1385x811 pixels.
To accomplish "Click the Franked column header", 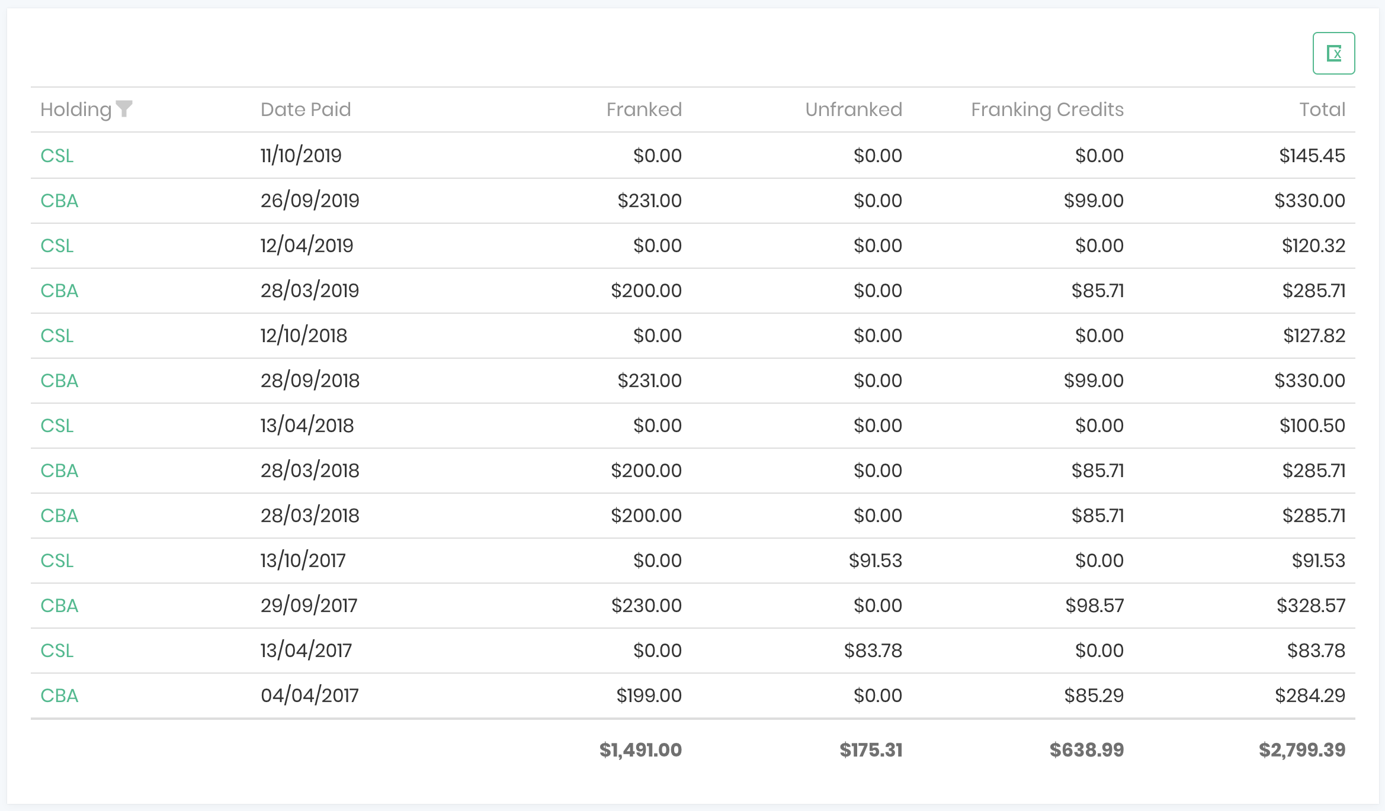I will [x=644, y=110].
